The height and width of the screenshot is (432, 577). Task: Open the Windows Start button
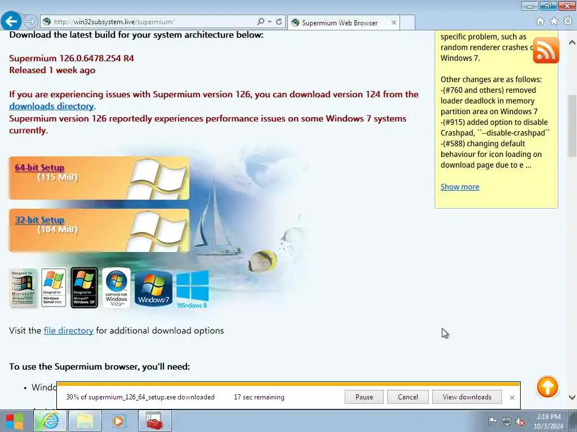point(15,421)
